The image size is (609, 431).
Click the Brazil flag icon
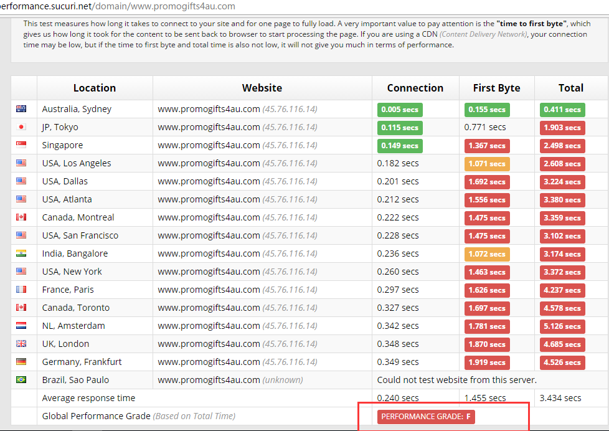[21, 380]
